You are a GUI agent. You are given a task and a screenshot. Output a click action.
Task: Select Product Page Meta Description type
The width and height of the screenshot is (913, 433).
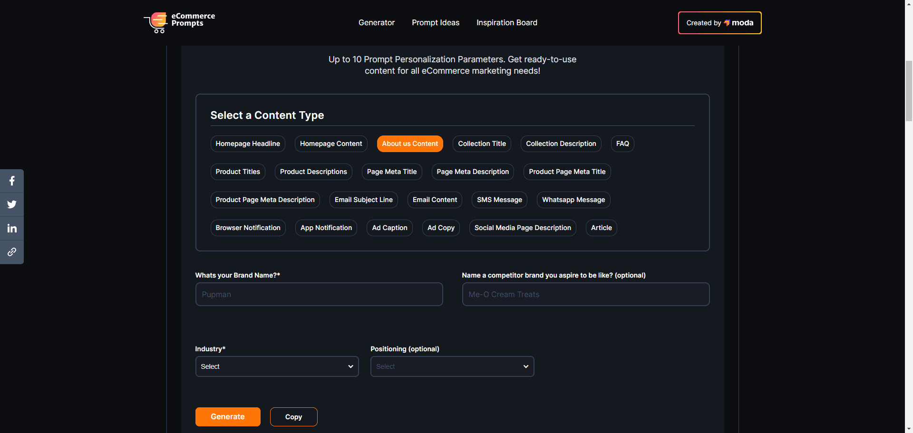coord(265,200)
